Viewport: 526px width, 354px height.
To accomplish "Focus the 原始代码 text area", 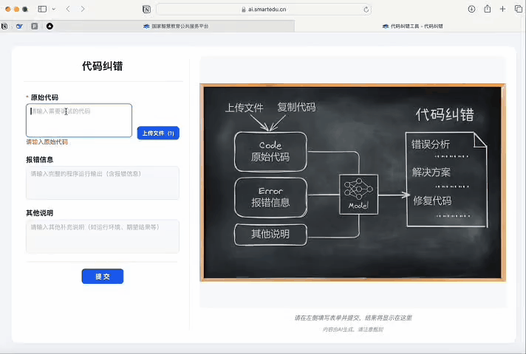I will [x=79, y=120].
